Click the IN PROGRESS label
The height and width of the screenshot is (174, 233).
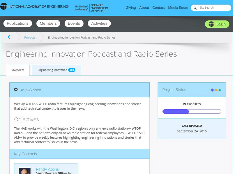click(x=192, y=104)
